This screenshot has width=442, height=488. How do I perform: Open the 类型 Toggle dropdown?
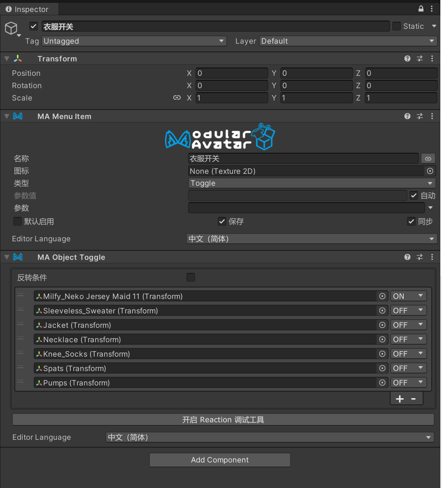(x=312, y=183)
